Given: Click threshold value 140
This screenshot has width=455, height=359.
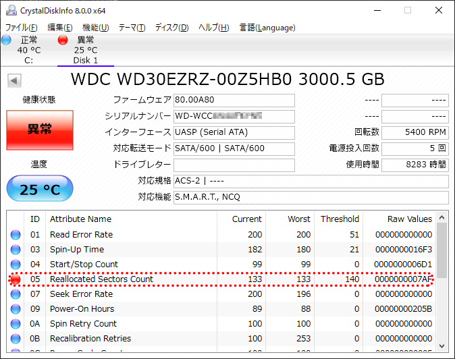Looking at the screenshot, I should [352, 279].
